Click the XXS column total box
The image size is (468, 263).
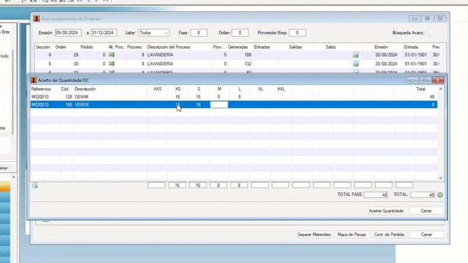coord(156,185)
